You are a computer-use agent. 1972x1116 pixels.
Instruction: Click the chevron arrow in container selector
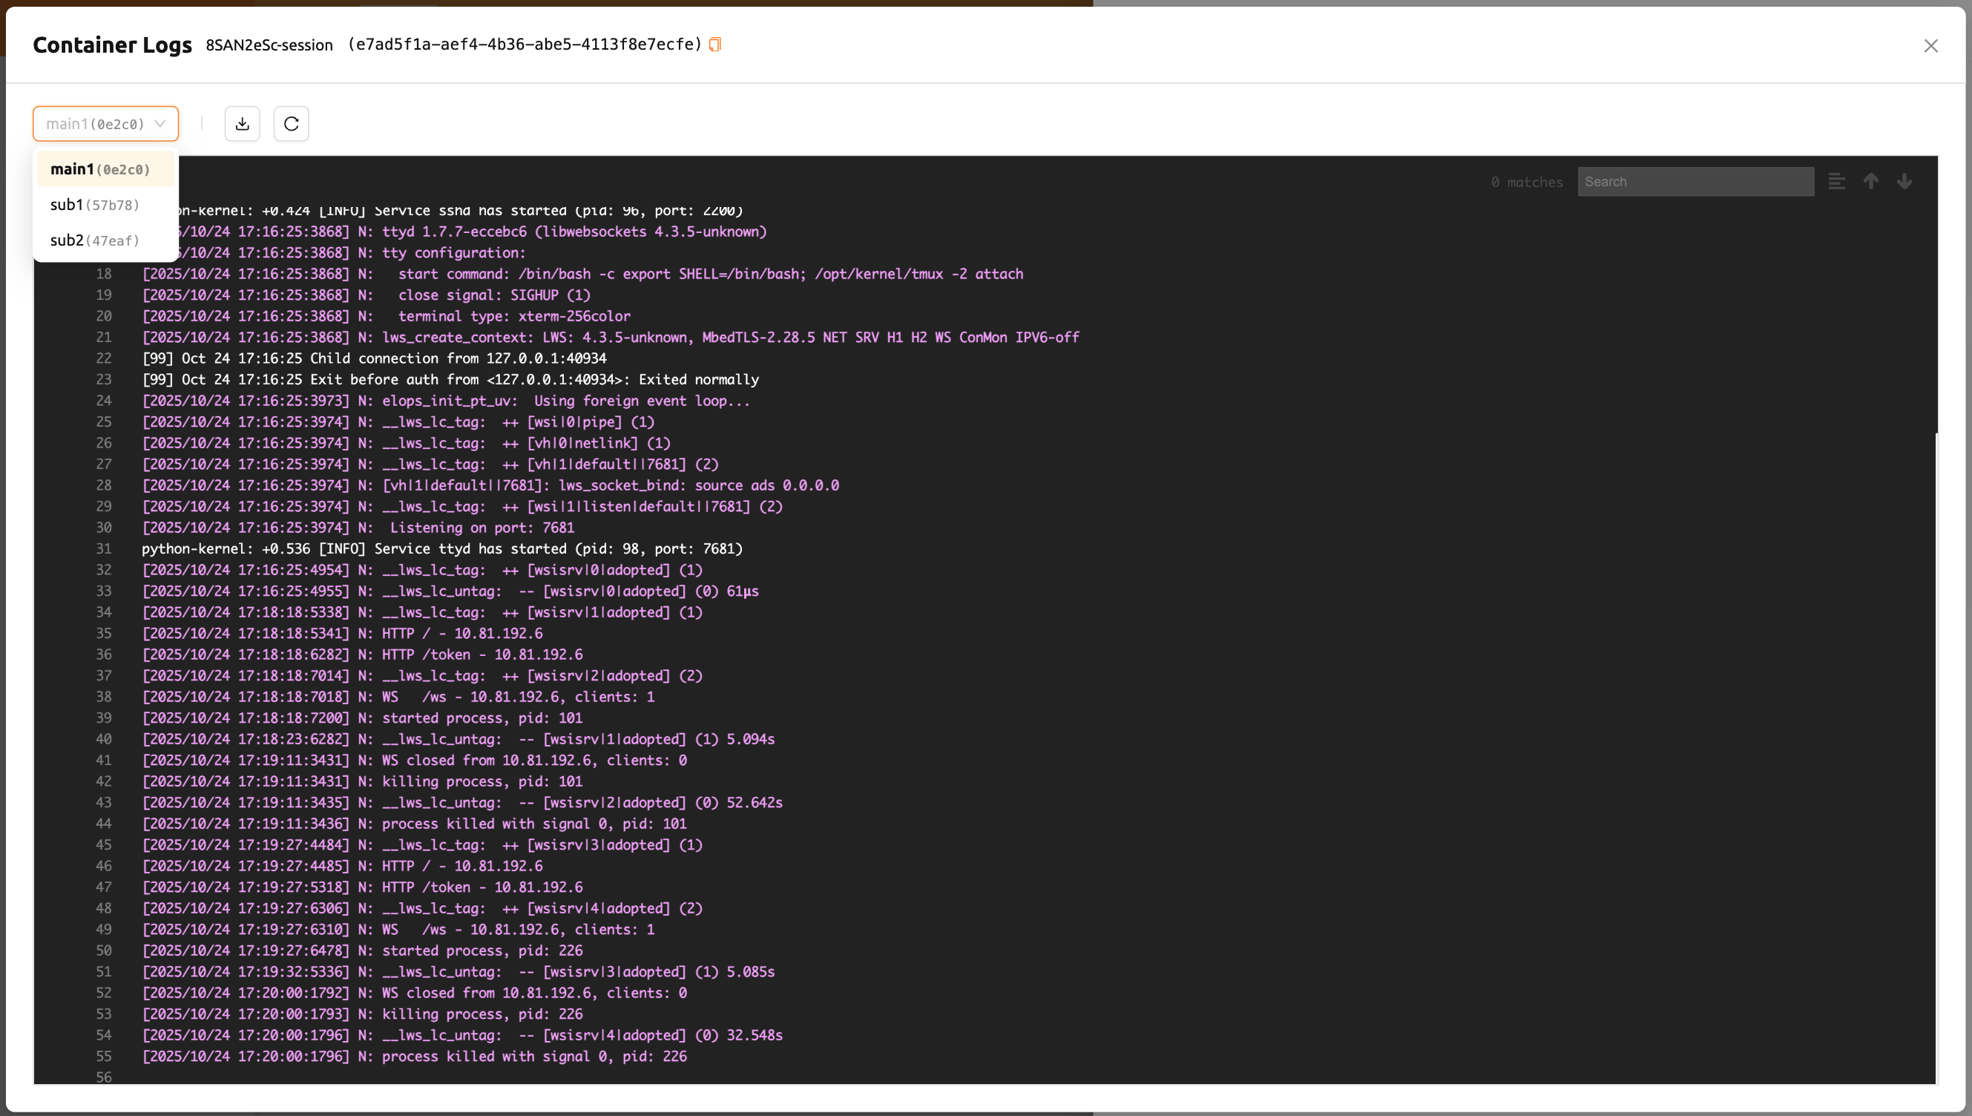[x=160, y=123]
